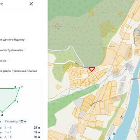The height and width of the screenshot is (140, 140).
Task: Click the 'Периметр: 125 м' value
Action: tap(16, 121)
